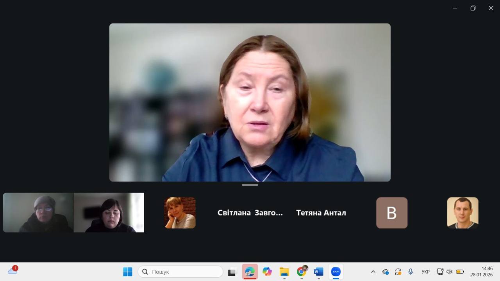Viewport: 500px width, 281px height.
Task: Open the weather widget with notification badge
Action: click(13, 270)
